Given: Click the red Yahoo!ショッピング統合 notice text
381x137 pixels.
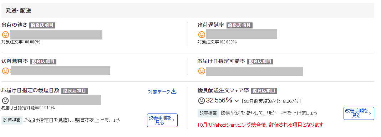Looking at the screenshot, I should coord(260,125).
